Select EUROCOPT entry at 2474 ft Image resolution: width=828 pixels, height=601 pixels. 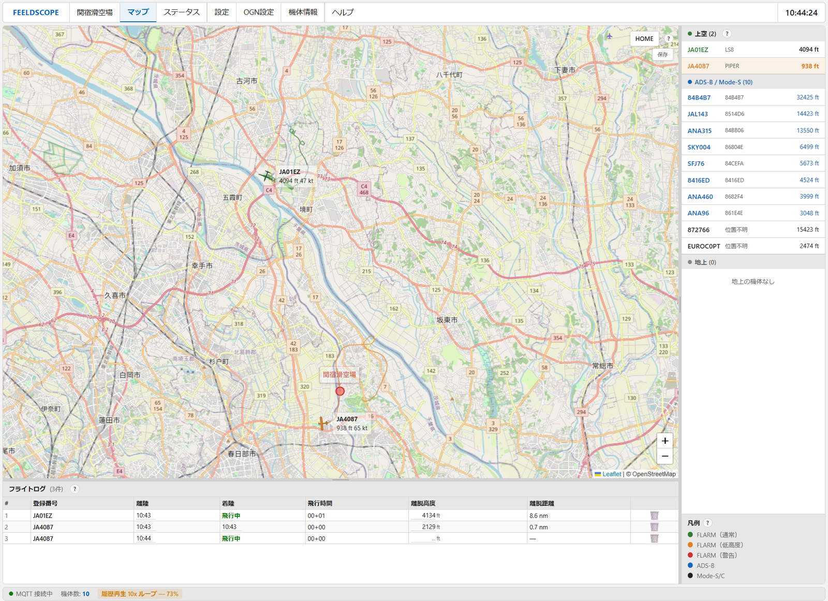(753, 246)
